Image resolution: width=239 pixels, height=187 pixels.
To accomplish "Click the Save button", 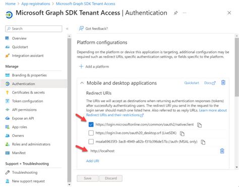I will 88,178.
